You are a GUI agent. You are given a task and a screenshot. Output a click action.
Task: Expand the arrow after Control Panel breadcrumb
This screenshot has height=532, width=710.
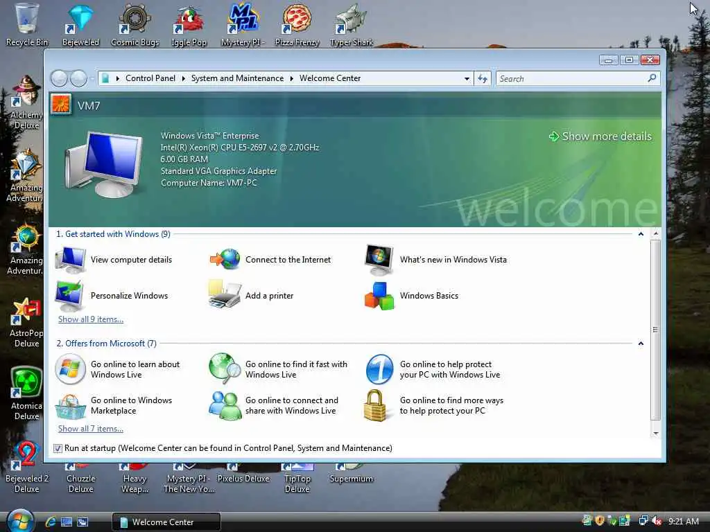pos(183,79)
